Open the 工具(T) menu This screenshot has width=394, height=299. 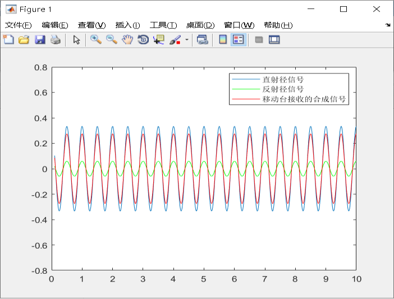tap(163, 25)
